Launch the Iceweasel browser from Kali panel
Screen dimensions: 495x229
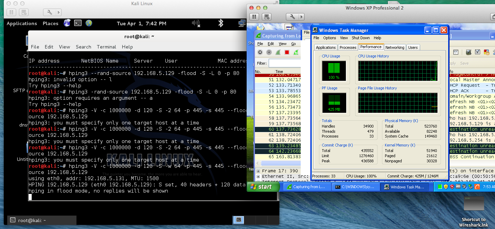(67, 23)
